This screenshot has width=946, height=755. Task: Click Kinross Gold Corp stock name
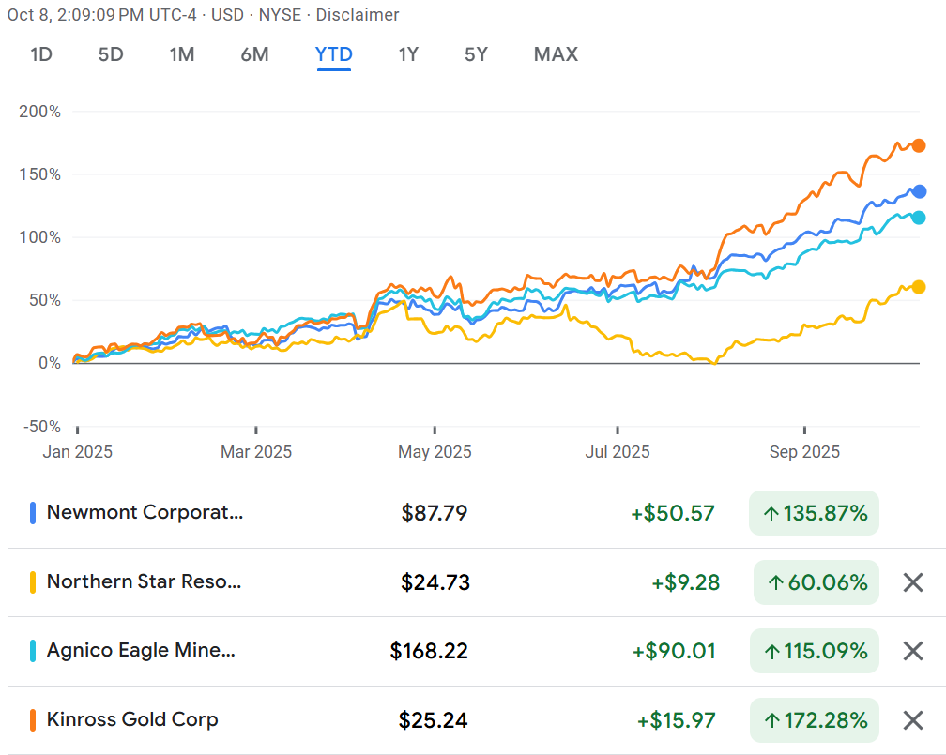[132, 719]
